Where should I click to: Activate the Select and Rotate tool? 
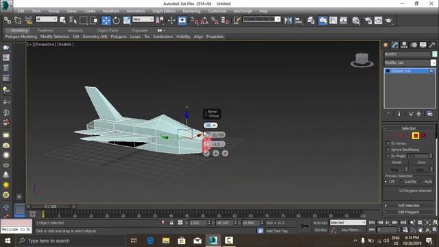[116, 20]
